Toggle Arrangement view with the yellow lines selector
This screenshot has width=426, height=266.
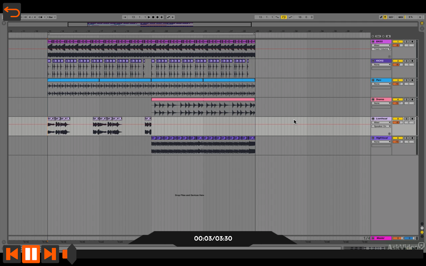pyautogui.click(x=422, y=23)
